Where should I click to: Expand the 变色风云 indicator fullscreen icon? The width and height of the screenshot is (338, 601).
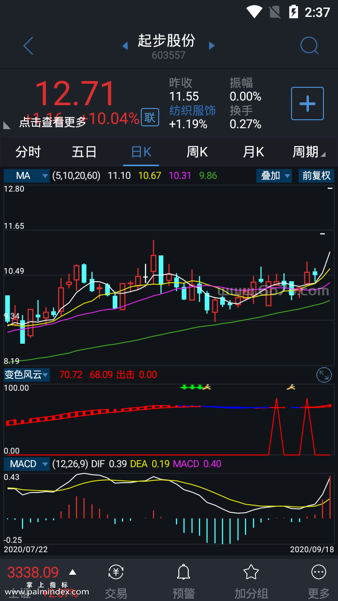tap(324, 375)
